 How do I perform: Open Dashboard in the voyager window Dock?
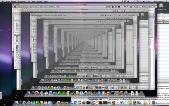pyautogui.click(x=33, y=93)
